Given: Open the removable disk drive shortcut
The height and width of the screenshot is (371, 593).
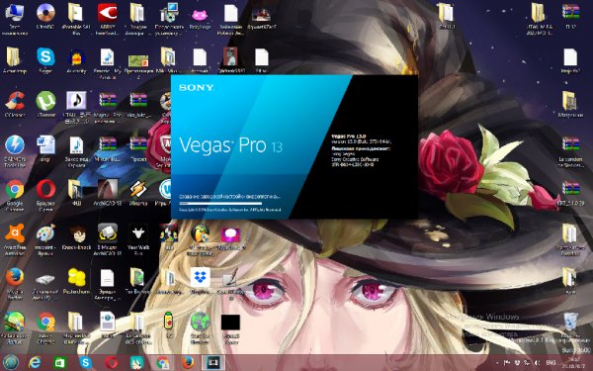Looking at the screenshot, I should tap(45, 279).
